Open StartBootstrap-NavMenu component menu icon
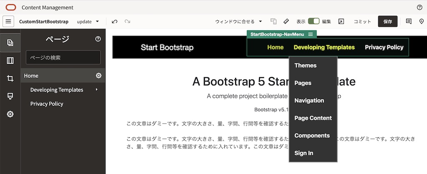Viewport: 427px width, 174px height. 310,34
